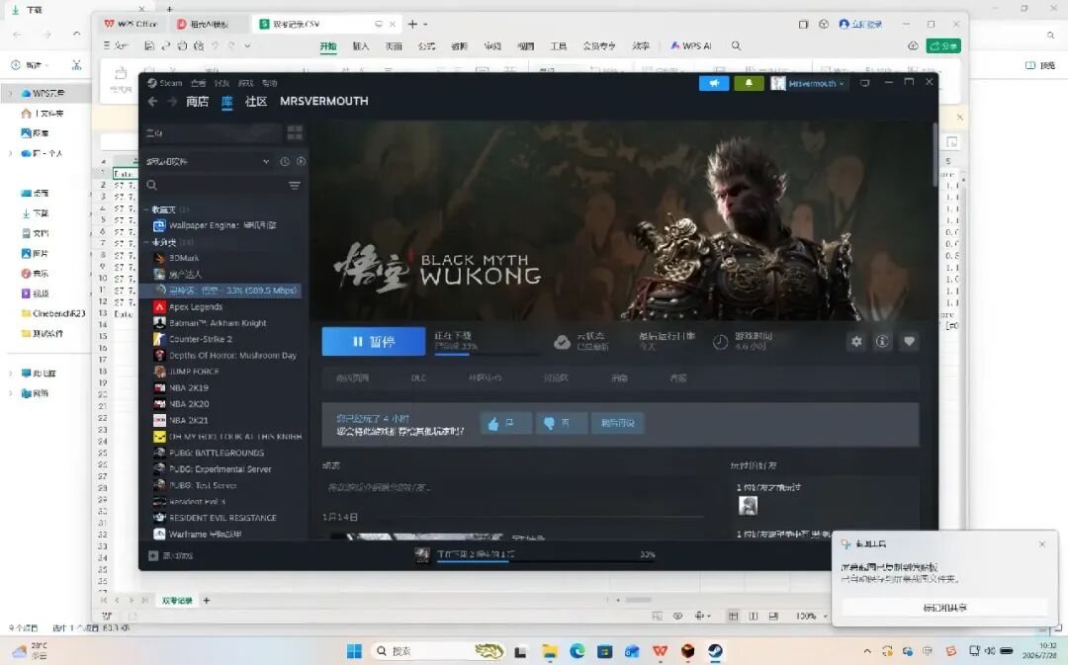Collapse the Uncategorized category in library
1068x665 pixels.
point(145,242)
